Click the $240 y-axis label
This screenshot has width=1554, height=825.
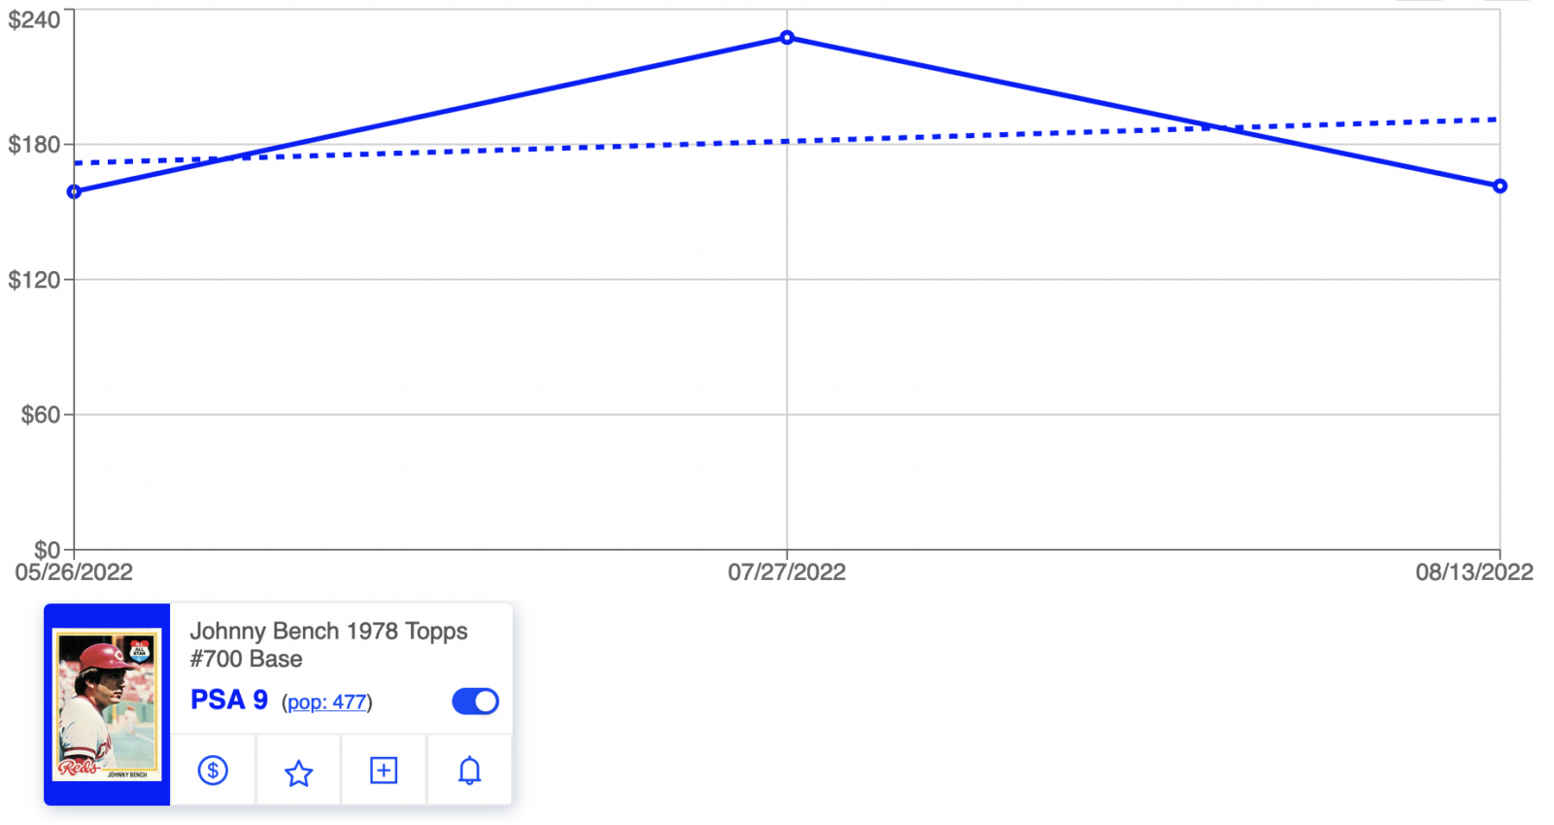pos(34,19)
